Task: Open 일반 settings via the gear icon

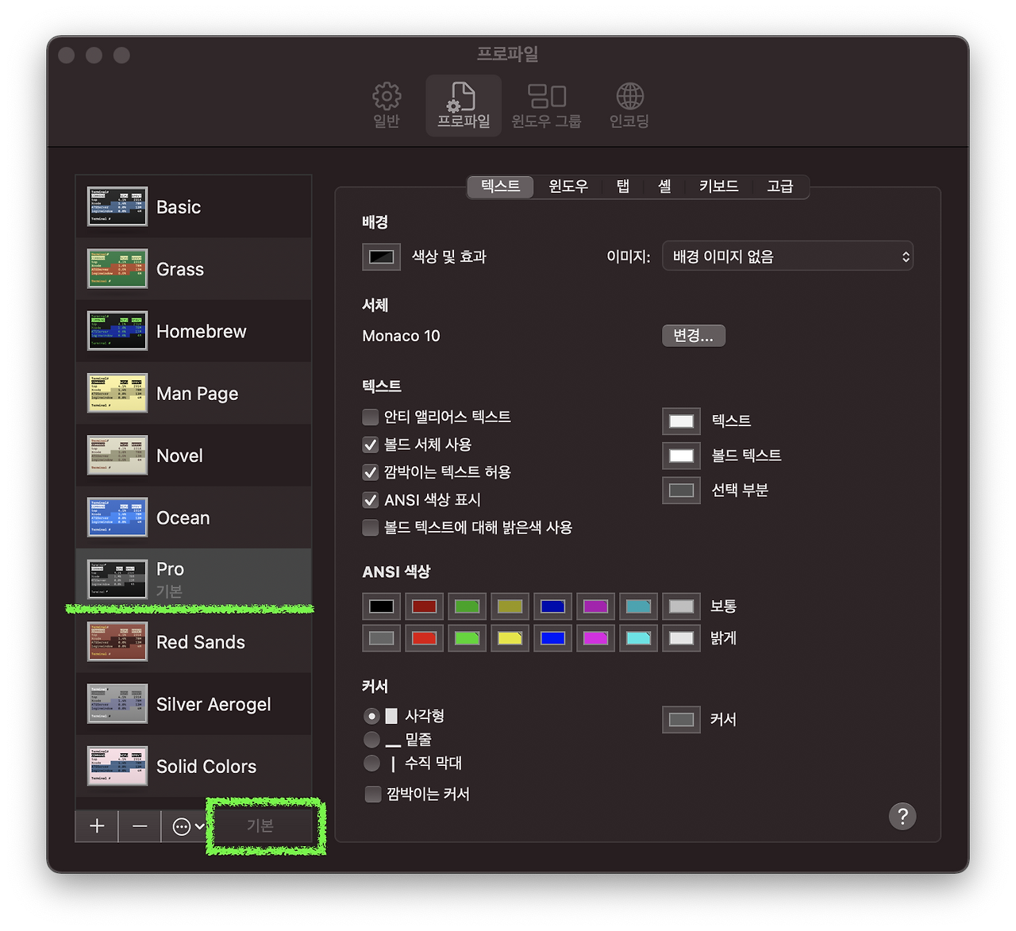Action: pos(386,105)
